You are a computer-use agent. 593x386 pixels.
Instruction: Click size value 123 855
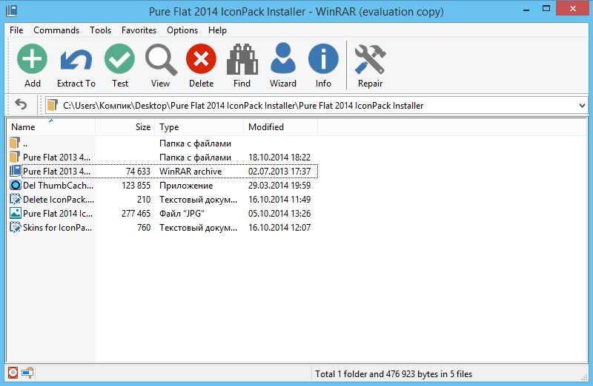(136, 186)
